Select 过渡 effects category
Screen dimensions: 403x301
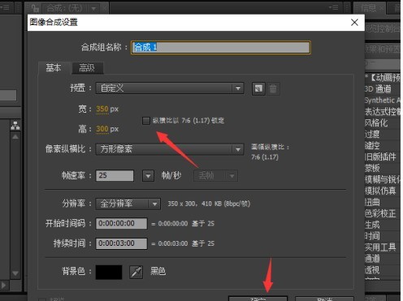372,135
